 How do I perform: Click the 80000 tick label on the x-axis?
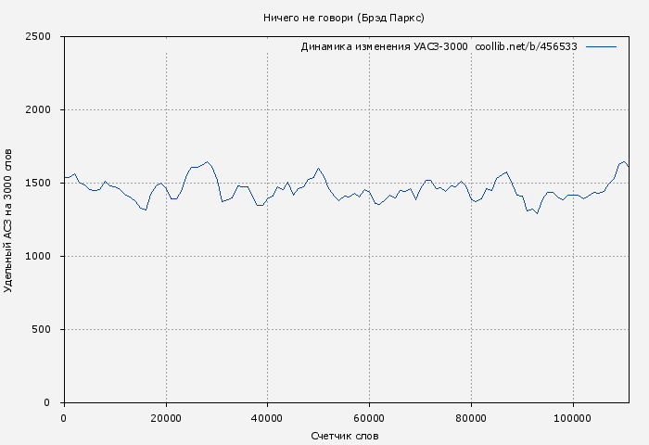click(x=471, y=418)
